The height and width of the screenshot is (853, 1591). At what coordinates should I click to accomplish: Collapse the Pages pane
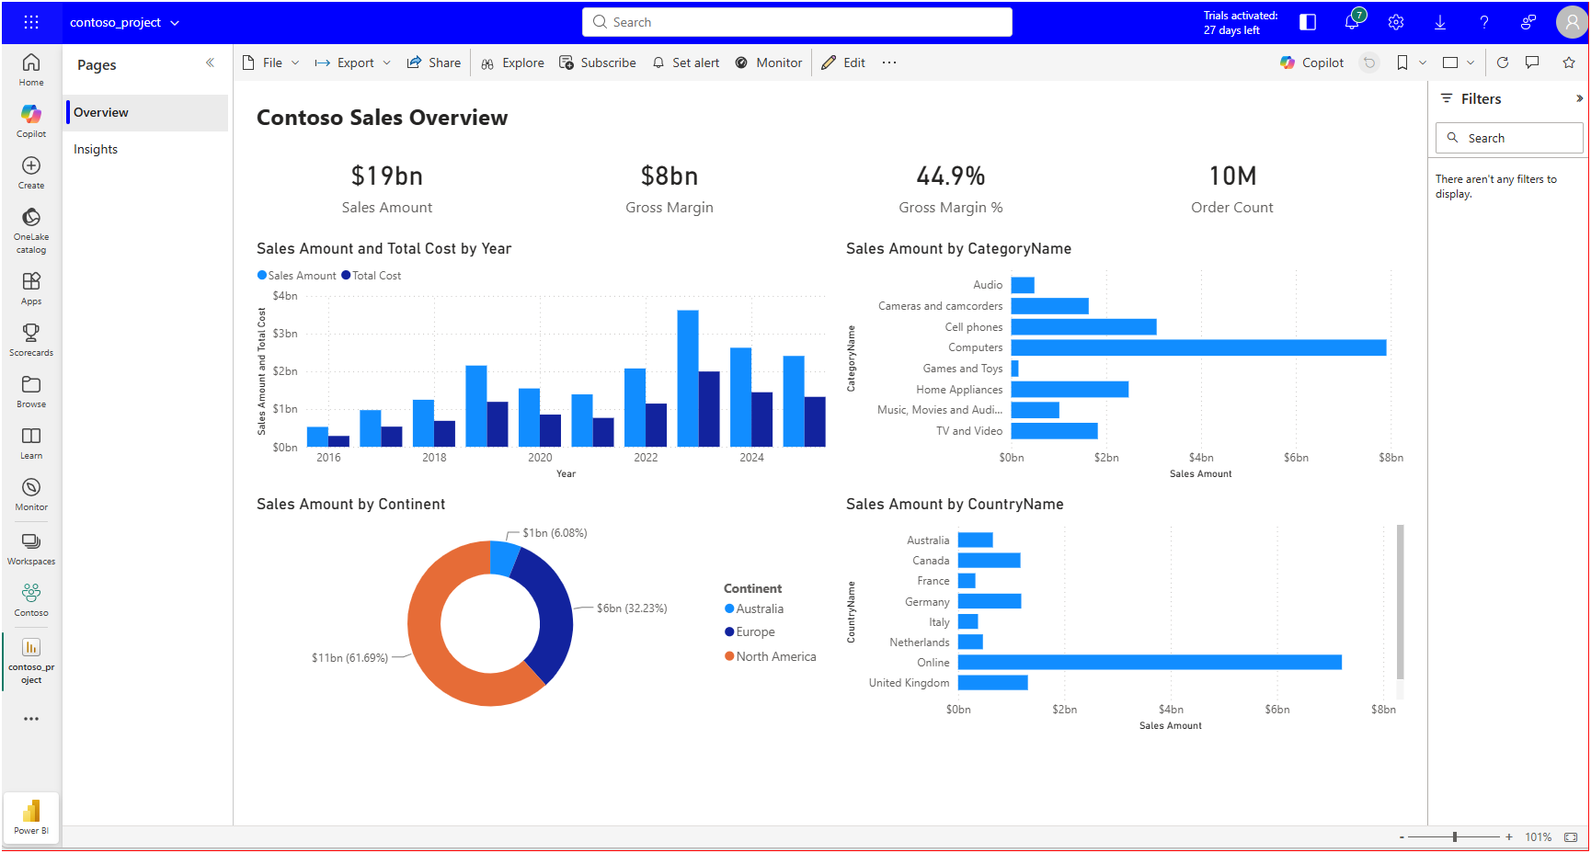point(210,63)
